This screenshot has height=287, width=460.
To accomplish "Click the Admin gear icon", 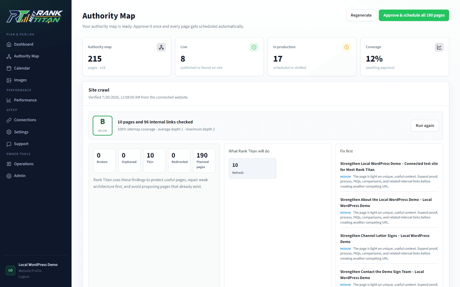I will 9,176.
